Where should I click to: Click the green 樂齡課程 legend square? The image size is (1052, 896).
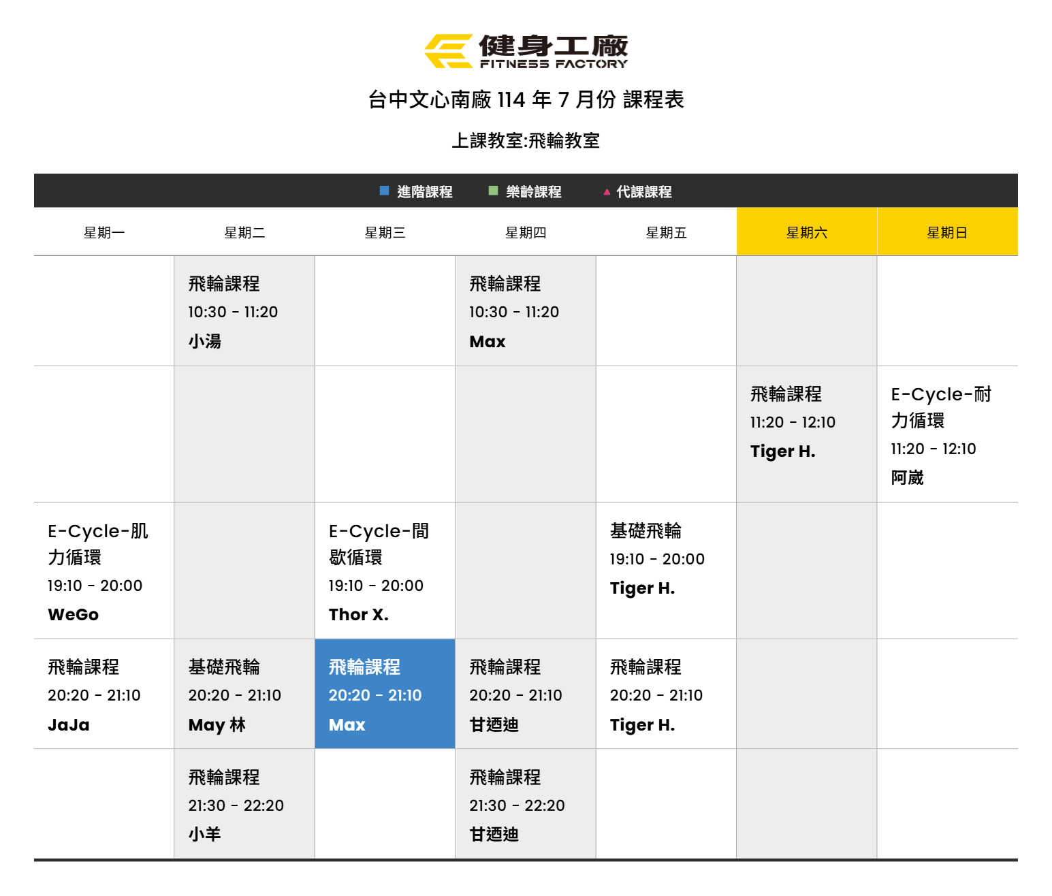(494, 191)
